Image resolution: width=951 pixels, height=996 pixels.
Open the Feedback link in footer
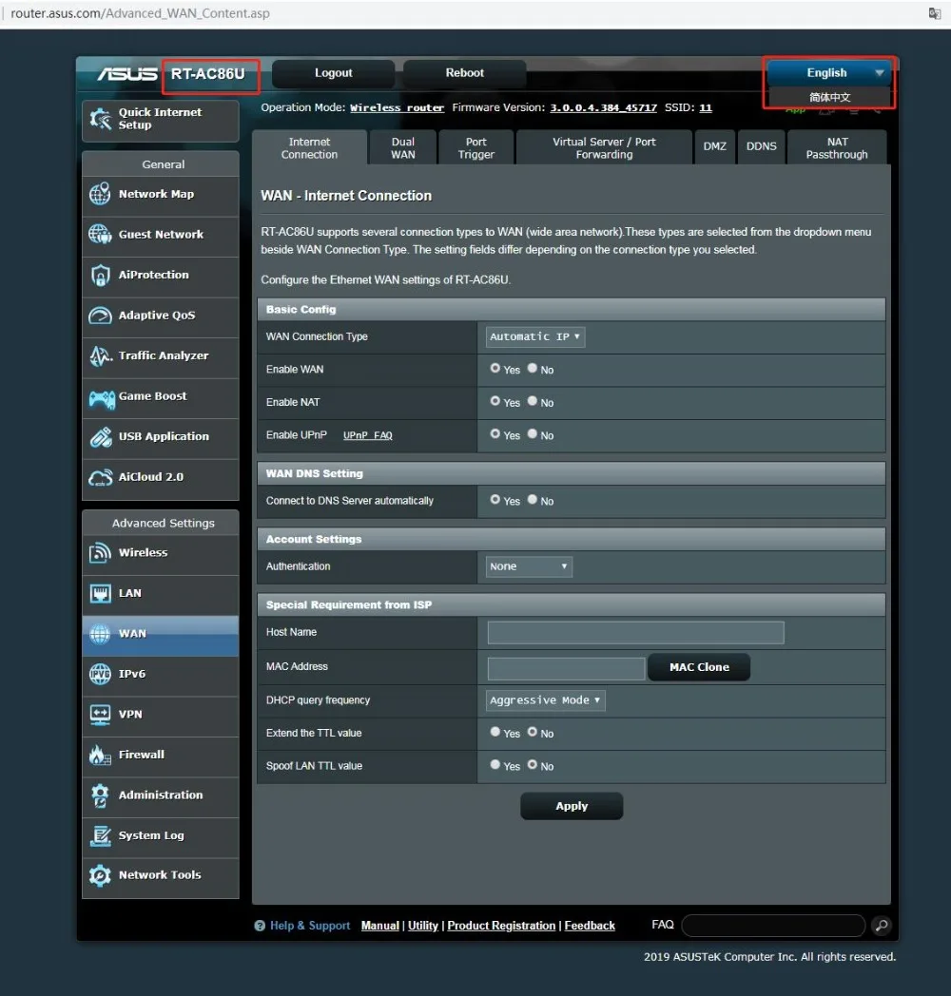[x=590, y=926]
